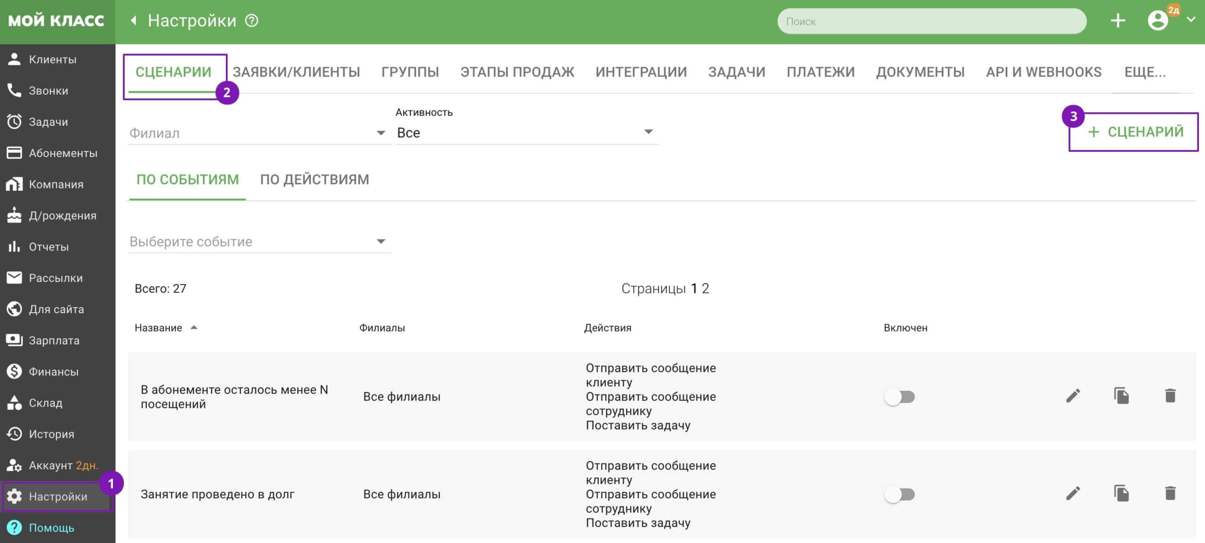The width and height of the screenshot is (1205, 543).
Task: Click back arrow next to Настройки title
Action: point(134,20)
